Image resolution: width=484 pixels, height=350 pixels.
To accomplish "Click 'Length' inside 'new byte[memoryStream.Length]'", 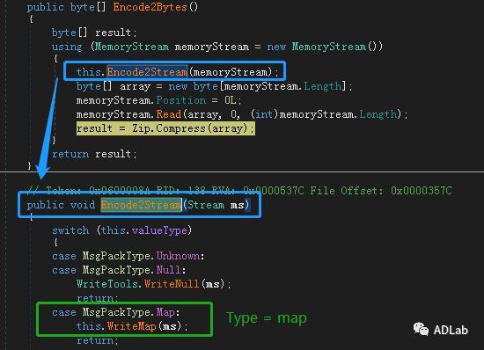I will (323, 86).
